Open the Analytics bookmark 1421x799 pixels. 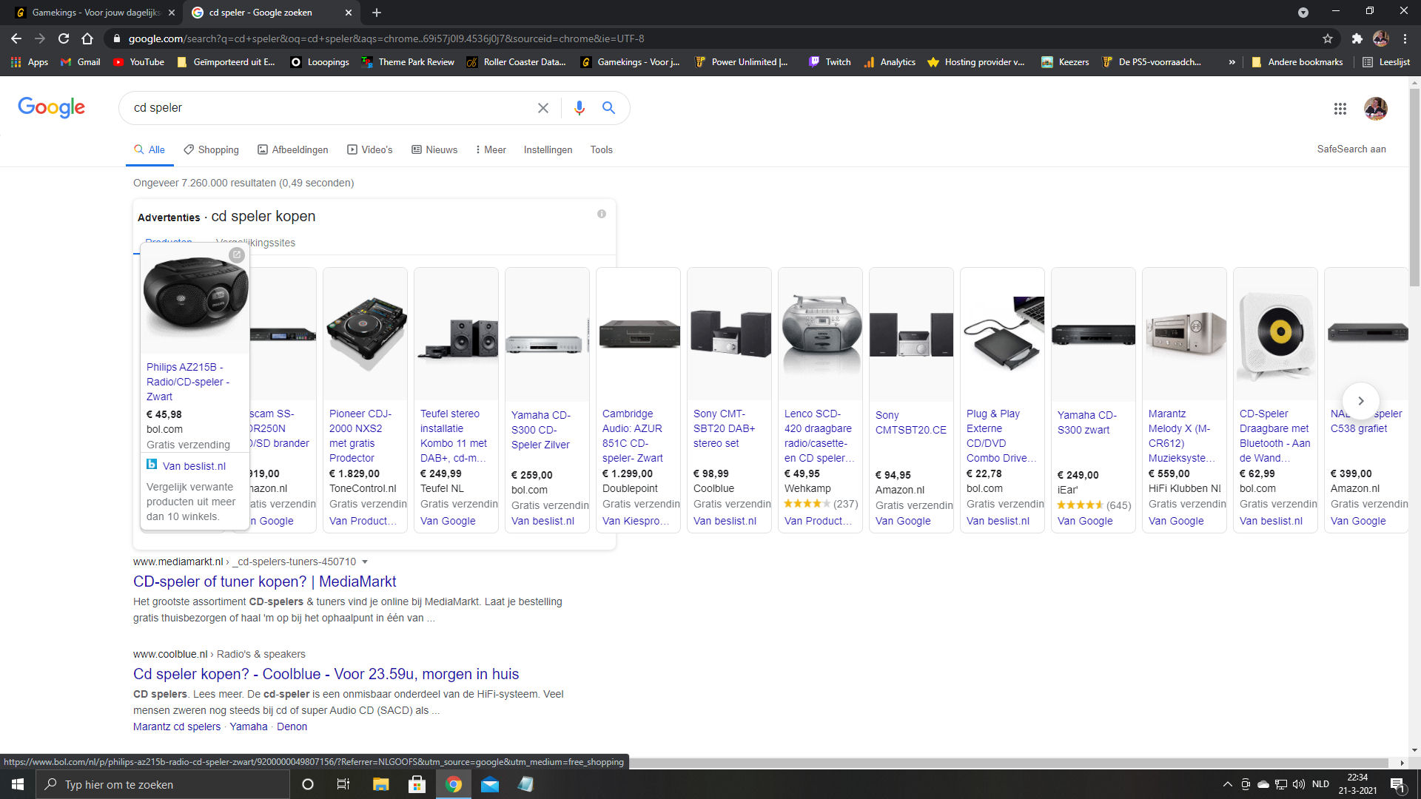[x=890, y=62]
